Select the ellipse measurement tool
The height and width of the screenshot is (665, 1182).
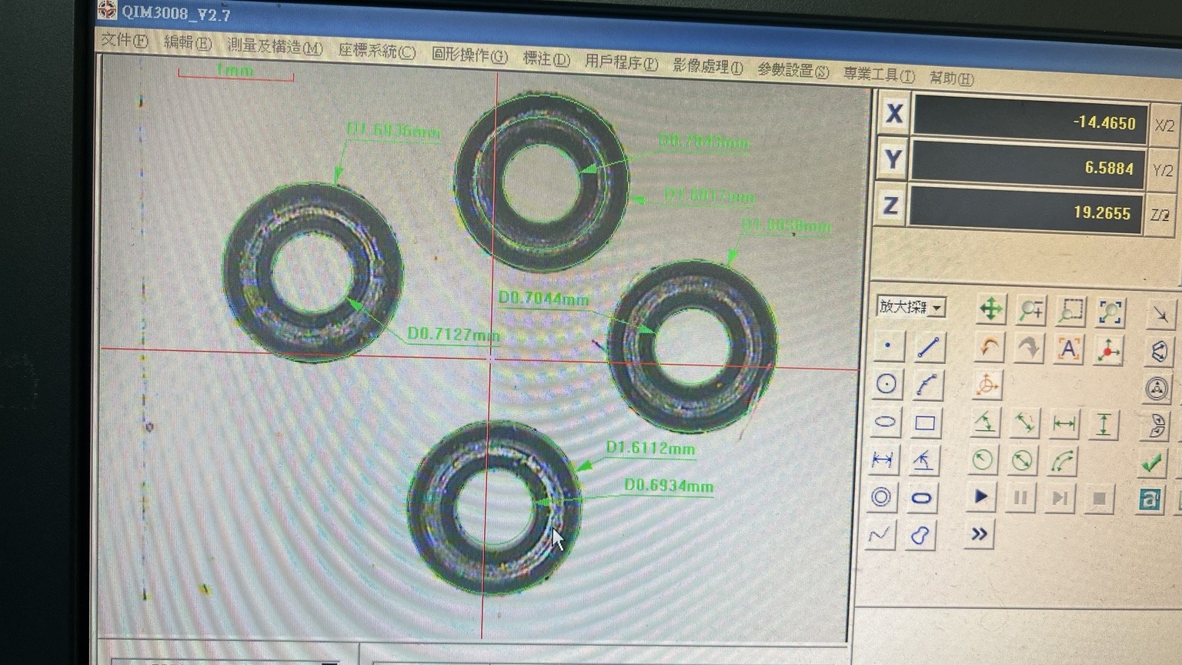coord(885,421)
